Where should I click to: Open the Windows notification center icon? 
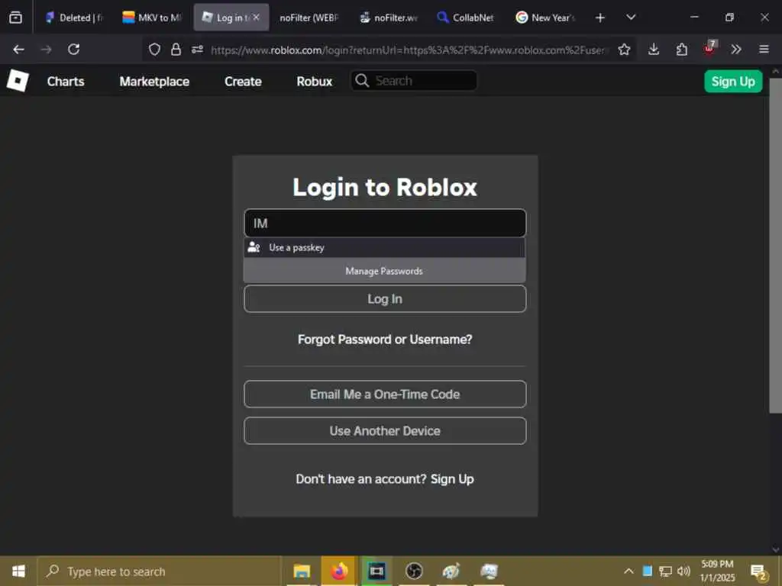pos(758,572)
